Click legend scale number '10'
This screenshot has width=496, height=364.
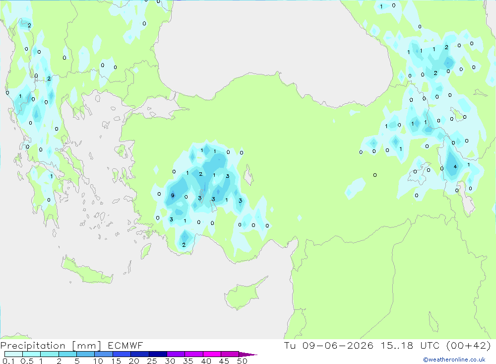click(98, 361)
